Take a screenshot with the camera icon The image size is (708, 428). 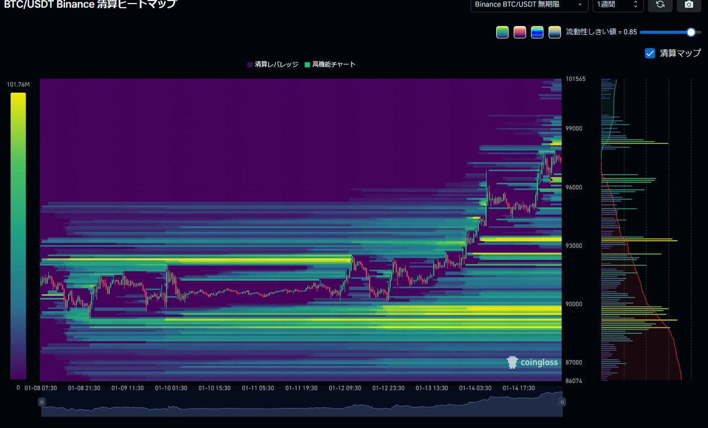688,6
